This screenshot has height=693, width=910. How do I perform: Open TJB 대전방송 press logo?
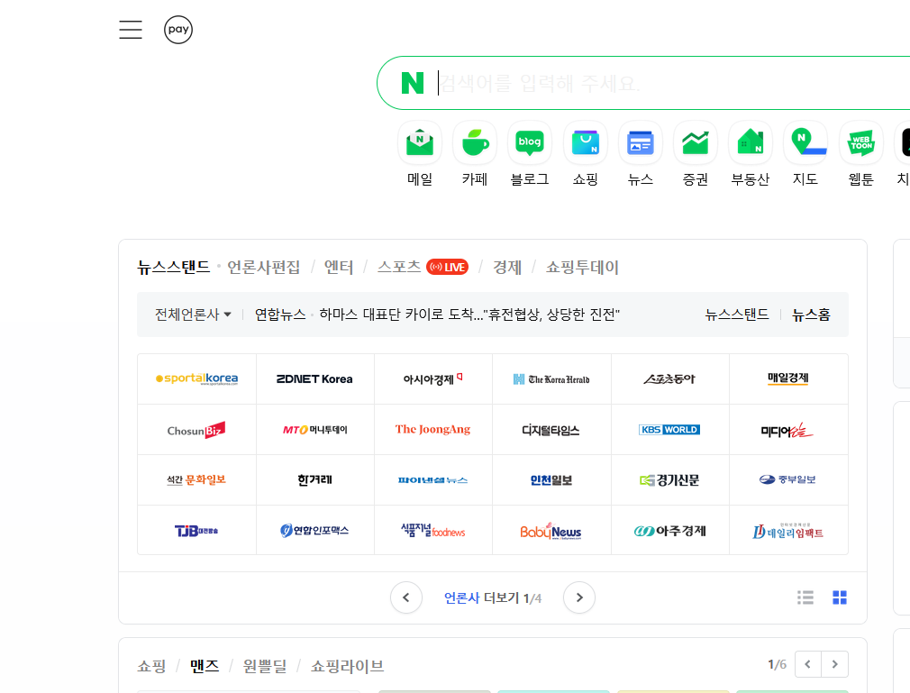196,531
